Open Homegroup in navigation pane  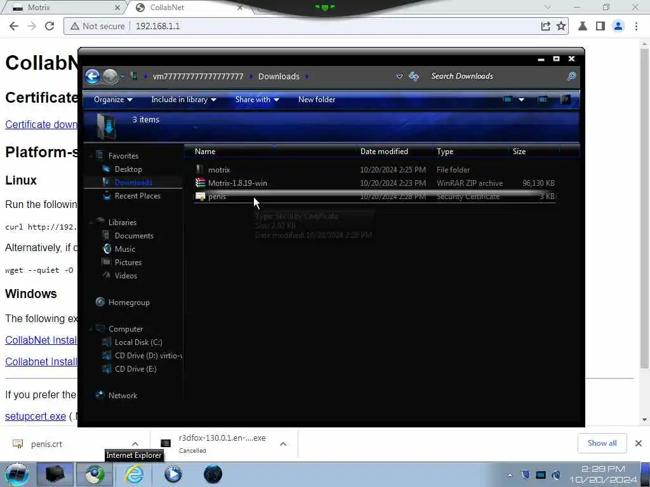point(128,302)
